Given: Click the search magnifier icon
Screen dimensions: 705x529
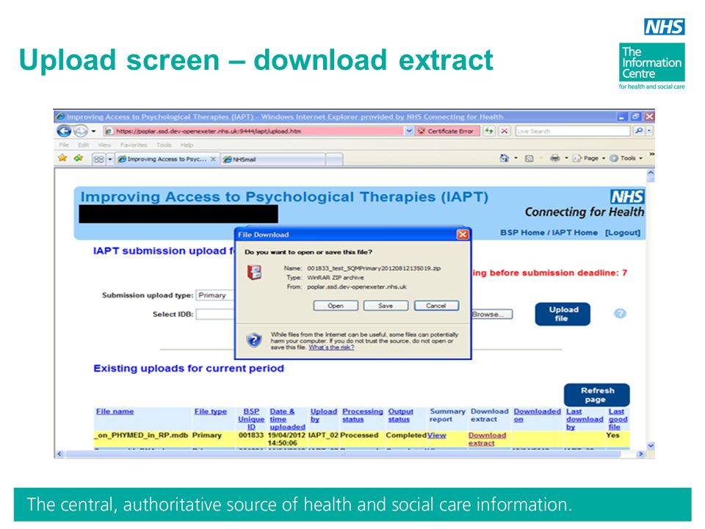Looking at the screenshot, I should [638, 131].
